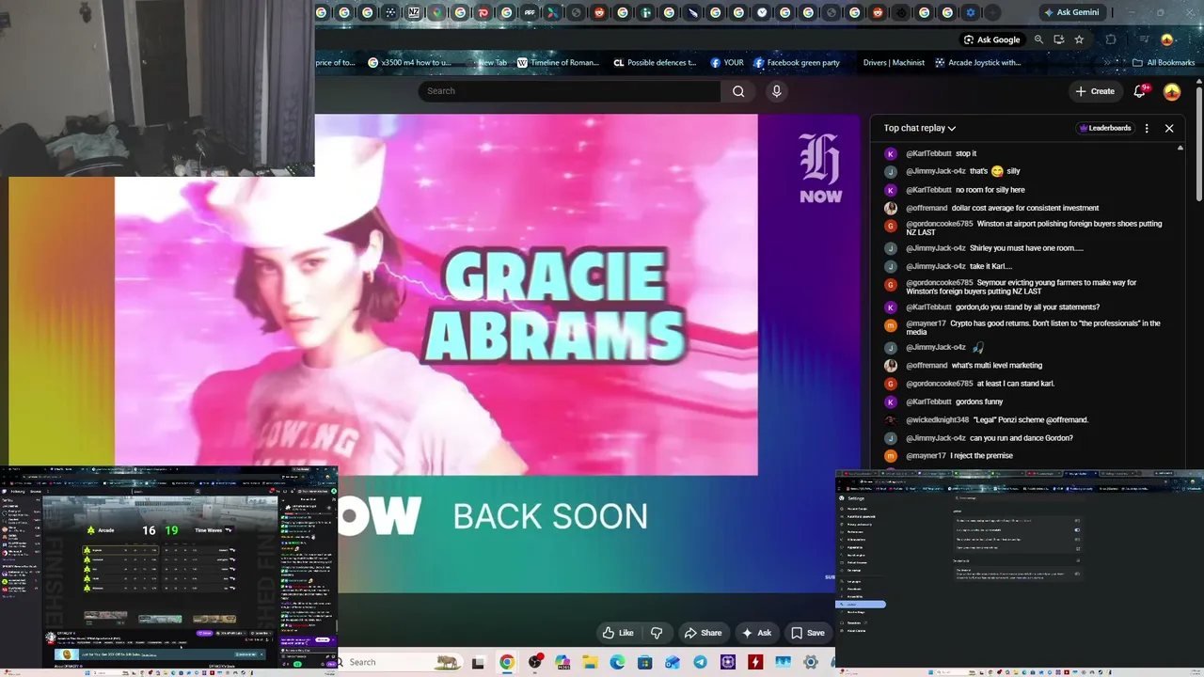Open Telegram from the taskbar
Viewport: 1204px width, 677px height.
(700, 663)
